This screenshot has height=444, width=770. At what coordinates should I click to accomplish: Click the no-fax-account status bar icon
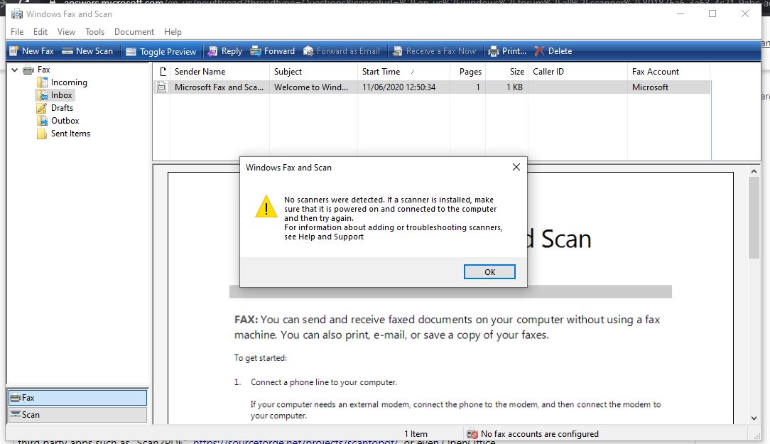(472, 434)
